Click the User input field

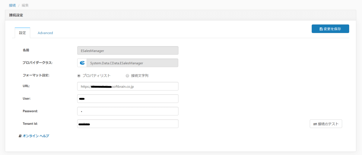pos(128,99)
